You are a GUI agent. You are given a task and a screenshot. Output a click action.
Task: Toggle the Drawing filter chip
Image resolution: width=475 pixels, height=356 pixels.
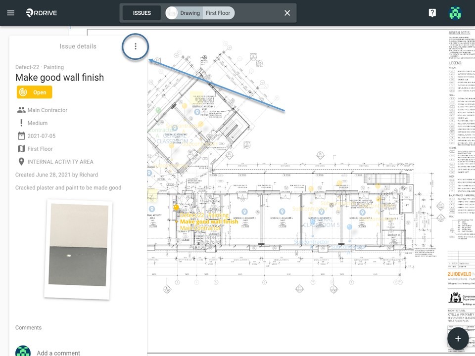coord(184,13)
